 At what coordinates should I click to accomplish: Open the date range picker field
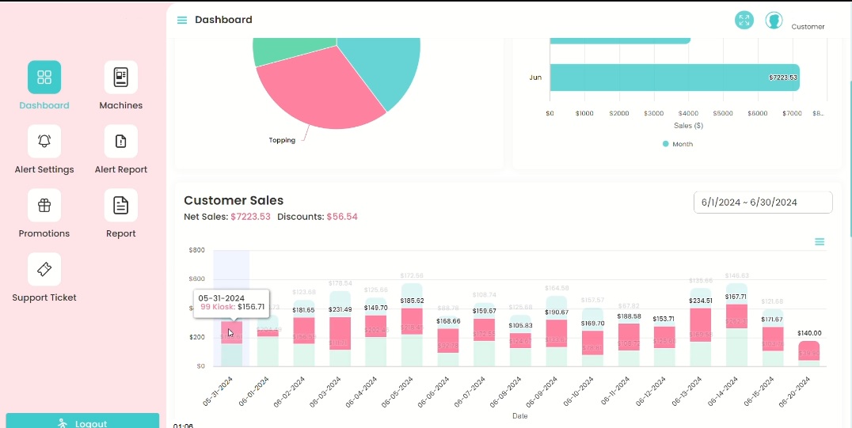763,203
